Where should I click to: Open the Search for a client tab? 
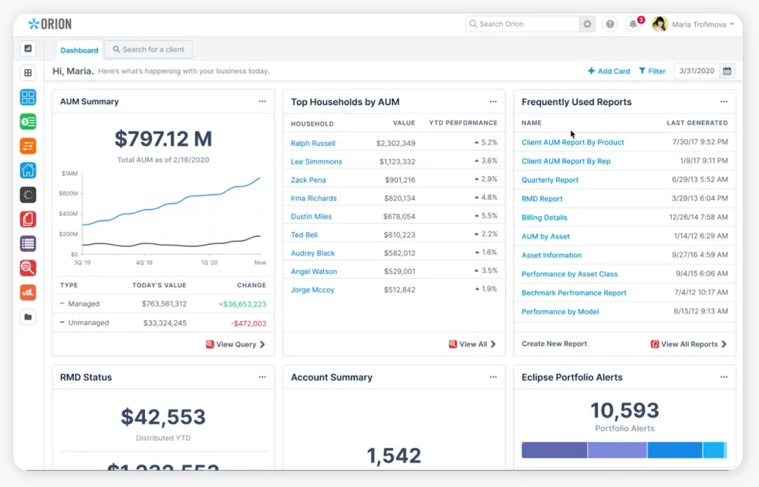(x=149, y=49)
